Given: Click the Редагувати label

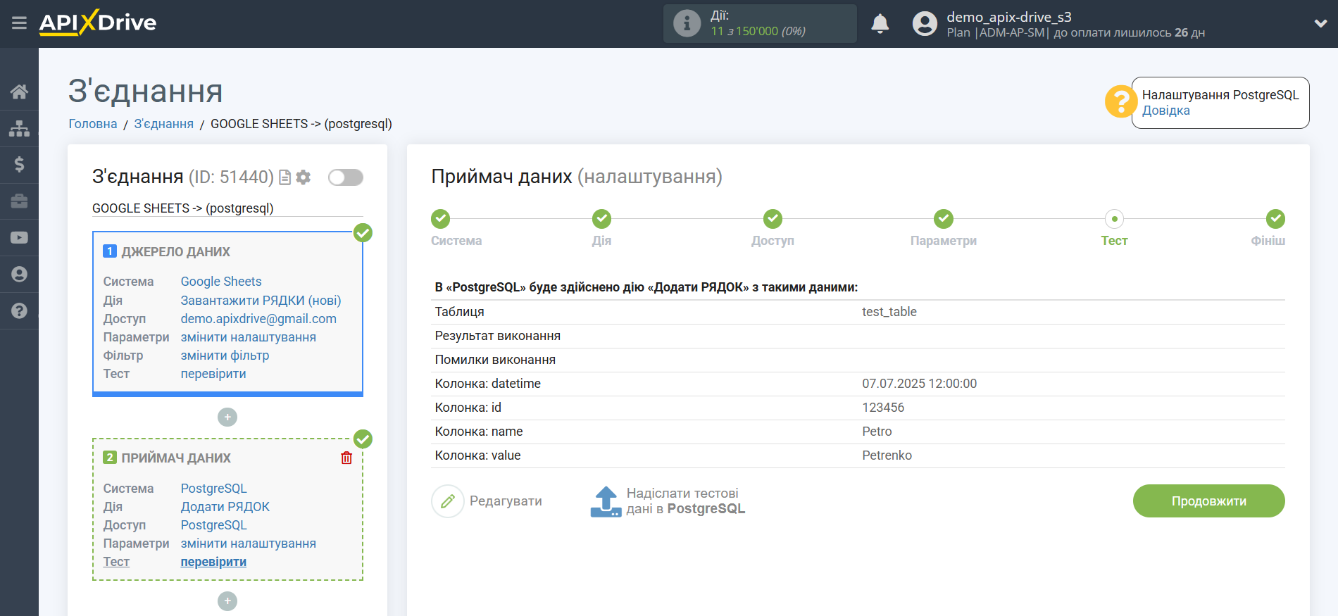Looking at the screenshot, I should click(x=506, y=501).
